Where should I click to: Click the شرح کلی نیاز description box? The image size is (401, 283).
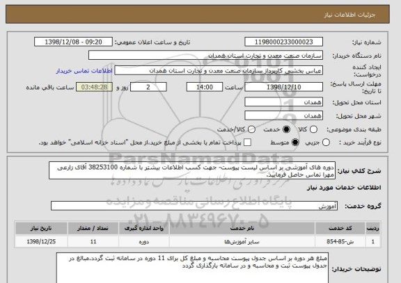point(192,170)
